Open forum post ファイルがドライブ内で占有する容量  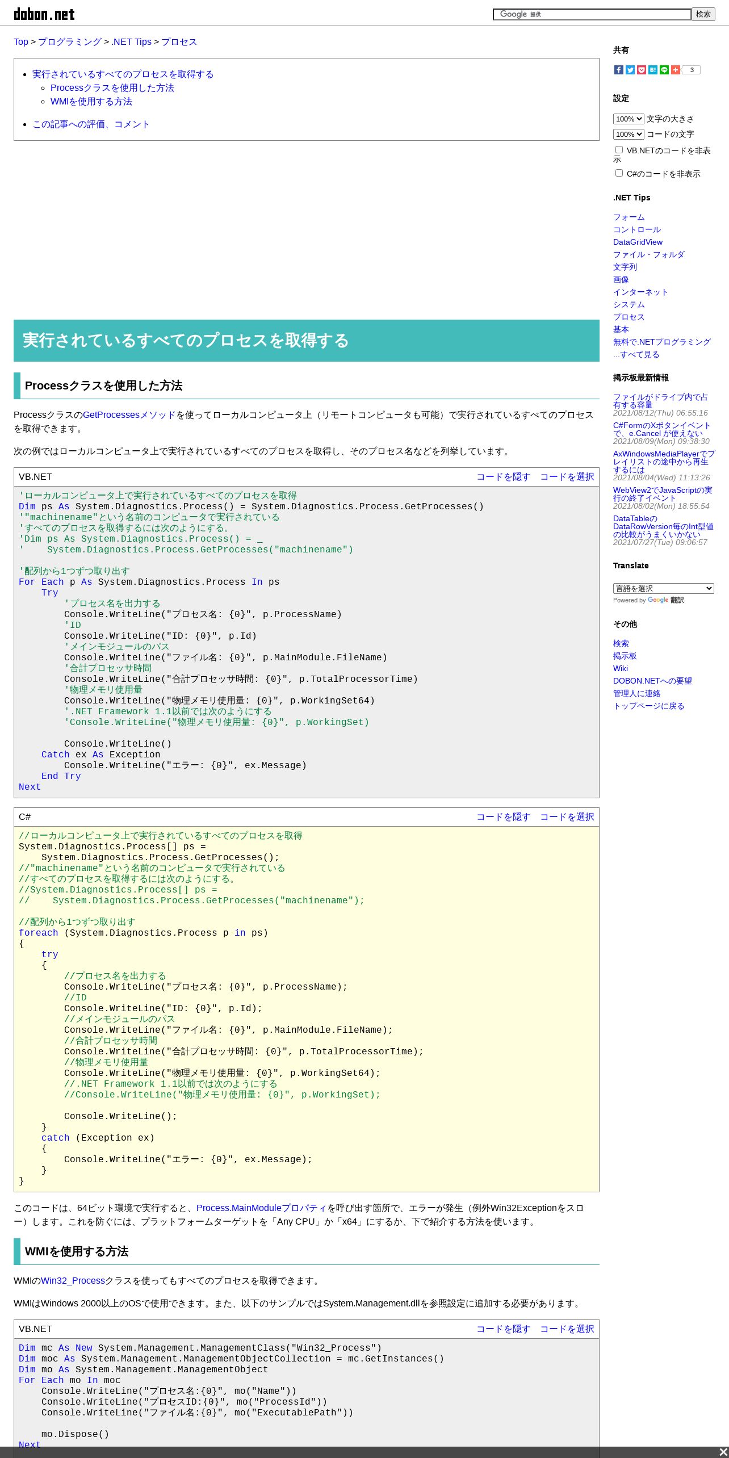click(x=660, y=401)
